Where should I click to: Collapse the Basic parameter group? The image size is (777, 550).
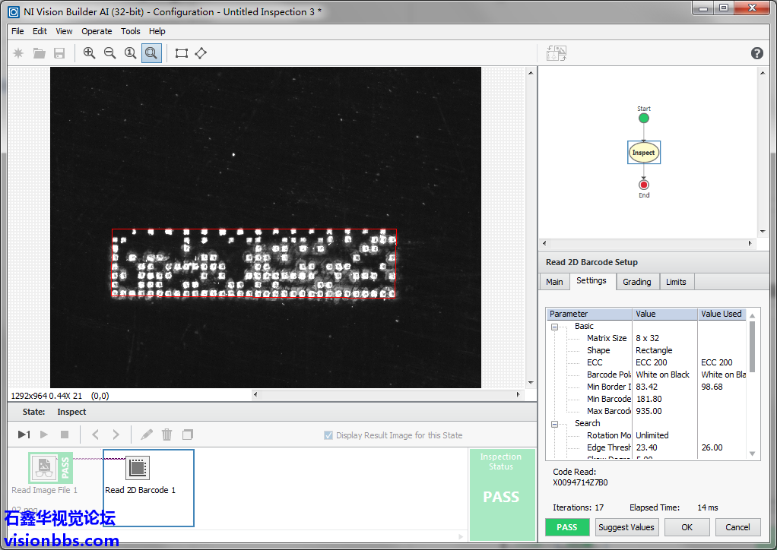tap(554, 327)
